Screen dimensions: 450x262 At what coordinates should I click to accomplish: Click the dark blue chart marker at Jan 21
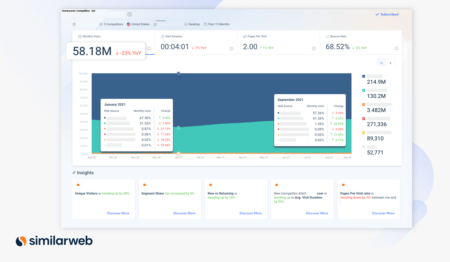point(179,73)
